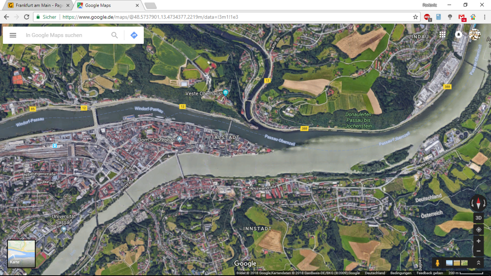Click the search magnifier icon

click(114, 35)
